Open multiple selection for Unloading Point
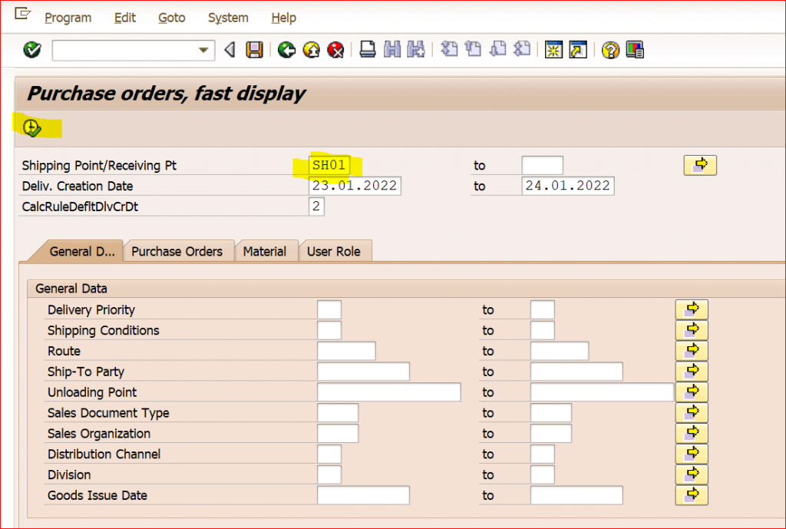 (692, 392)
